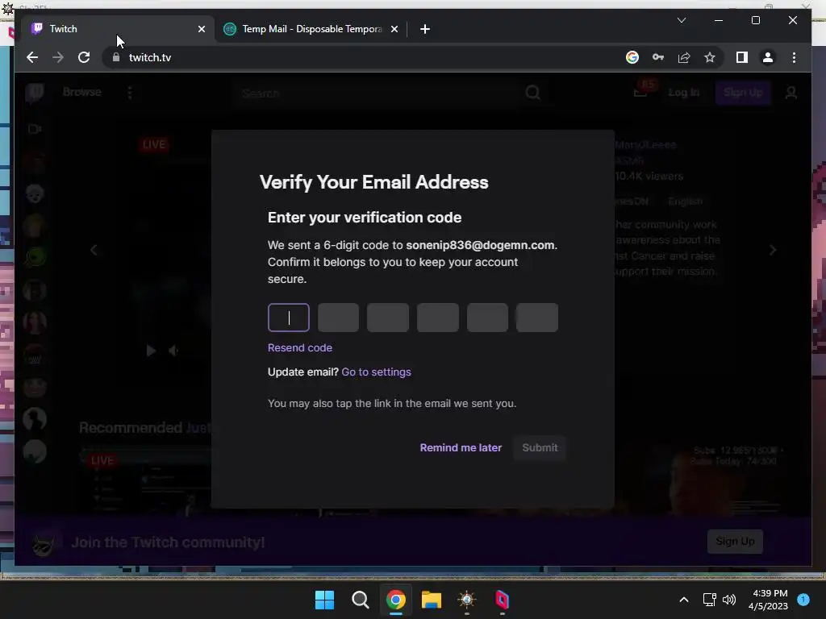Open Twitch notifications inbox icon

click(x=640, y=93)
